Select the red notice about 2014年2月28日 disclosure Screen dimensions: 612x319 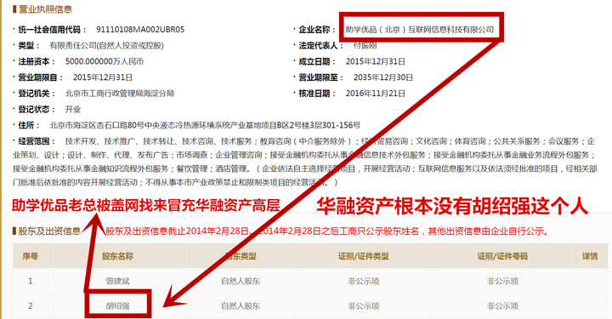point(327,231)
